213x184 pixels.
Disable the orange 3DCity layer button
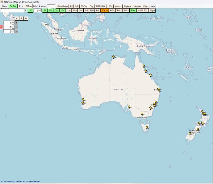click(105, 10)
